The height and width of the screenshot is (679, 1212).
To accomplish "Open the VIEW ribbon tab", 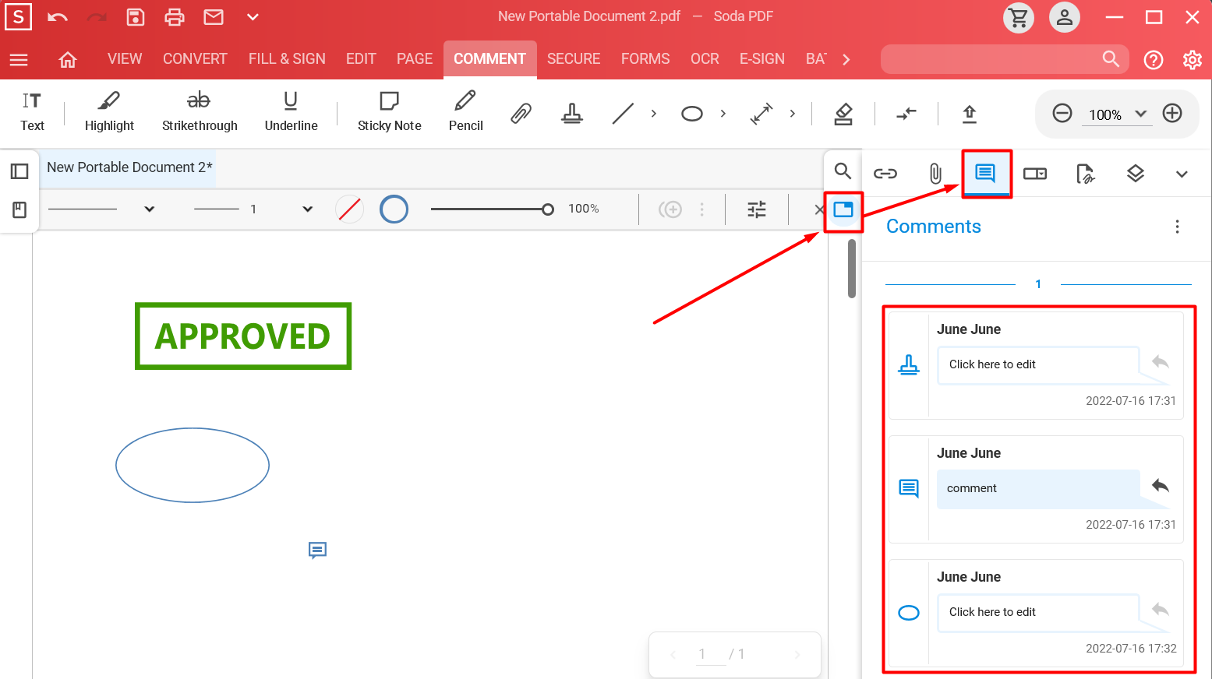I will pyautogui.click(x=125, y=59).
